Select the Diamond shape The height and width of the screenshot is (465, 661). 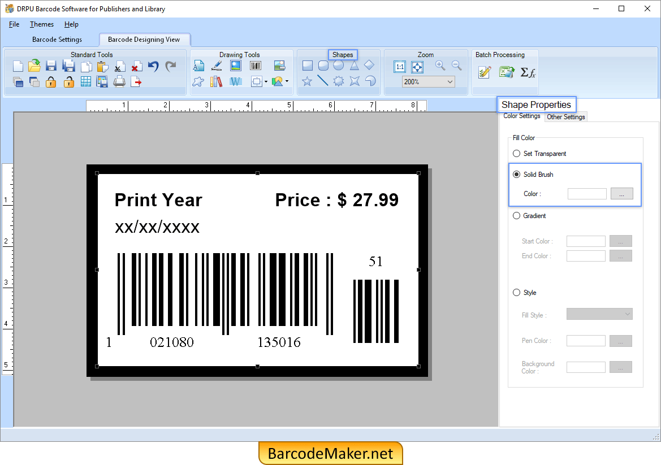369,65
